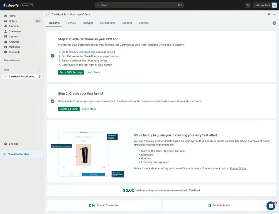Click the Step 1 heading text
The width and height of the screenshot is (279, 214).
click(x=88, y=39)
